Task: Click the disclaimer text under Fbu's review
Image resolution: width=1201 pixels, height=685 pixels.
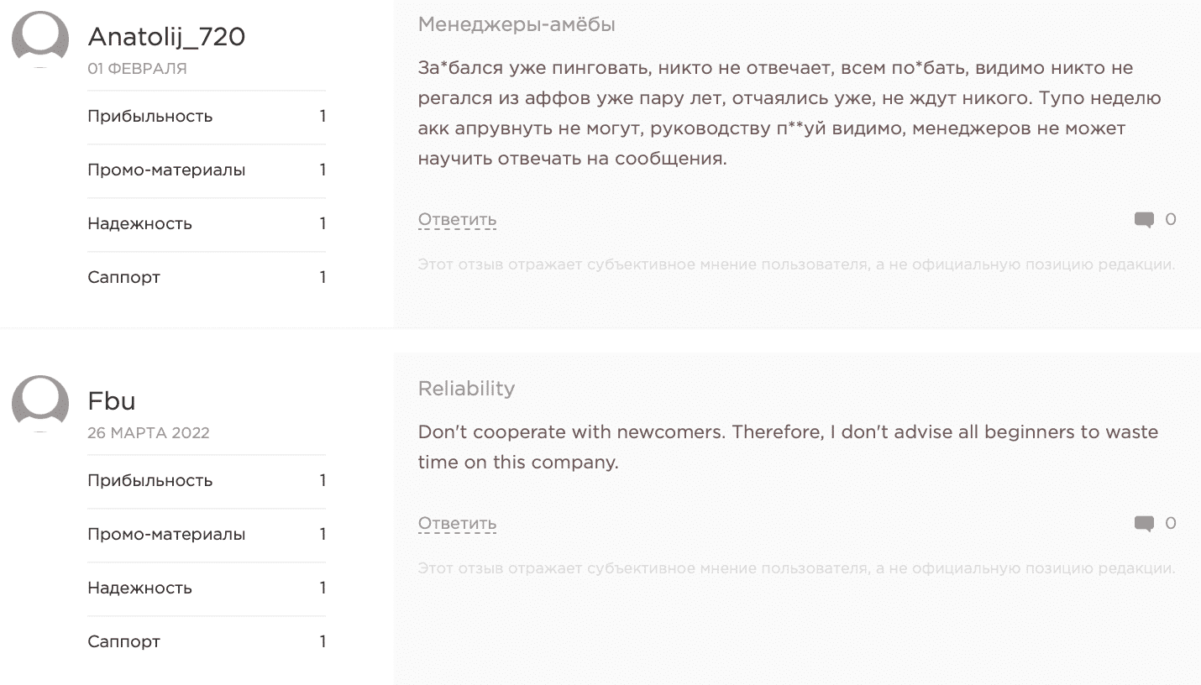Action: 795,569
